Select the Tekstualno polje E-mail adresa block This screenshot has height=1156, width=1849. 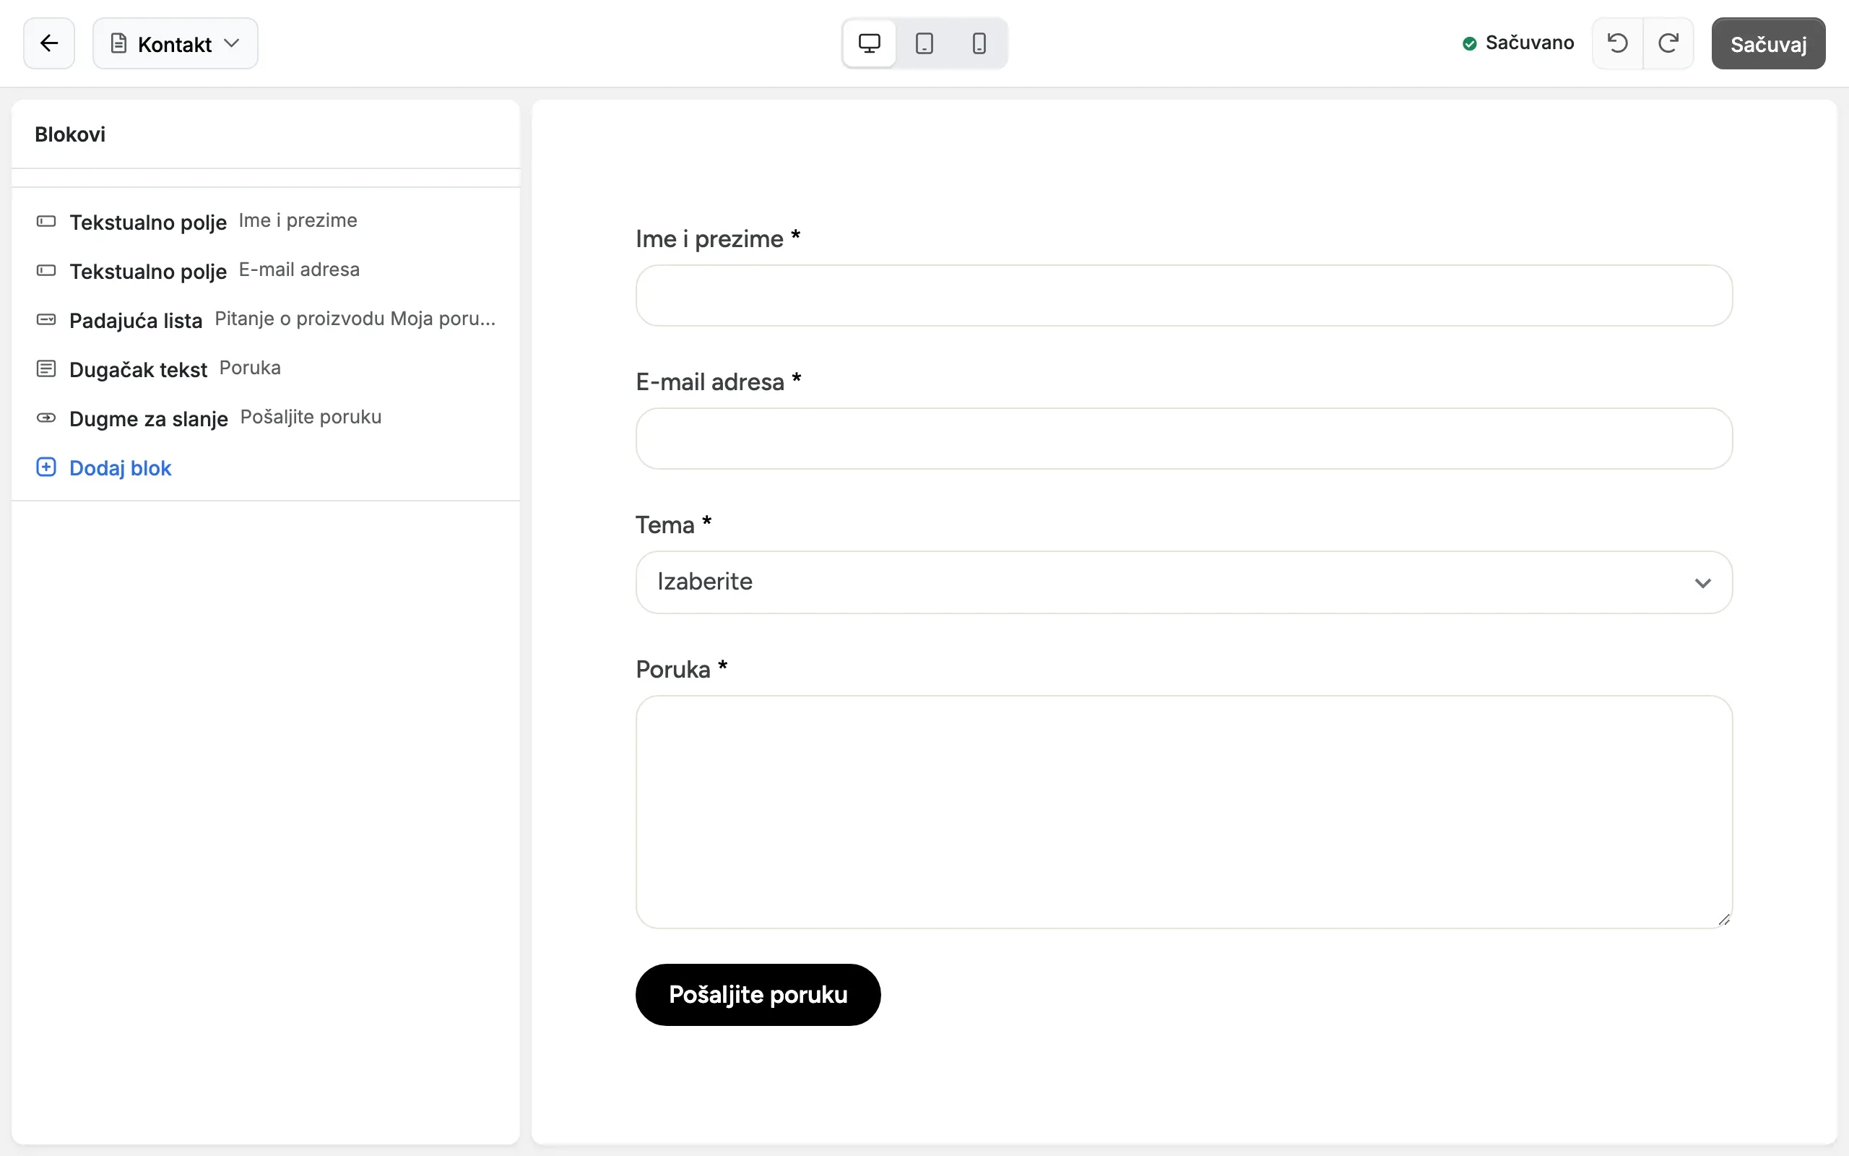pyautogui.click(x=266, y=271)
